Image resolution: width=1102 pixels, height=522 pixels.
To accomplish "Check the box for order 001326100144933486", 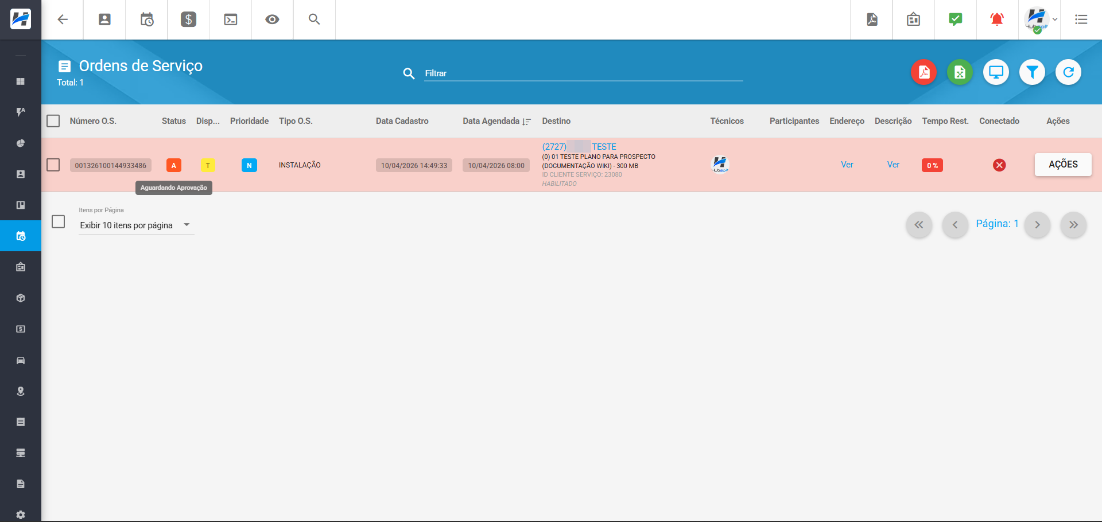I will coord(53,165).
